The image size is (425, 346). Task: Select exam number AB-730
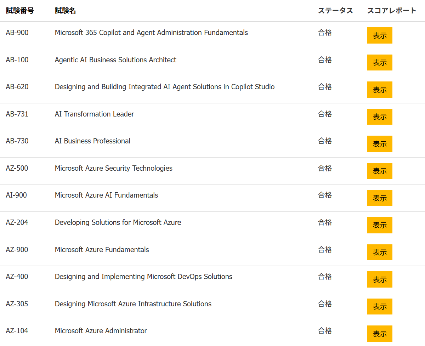click(17, 141)
